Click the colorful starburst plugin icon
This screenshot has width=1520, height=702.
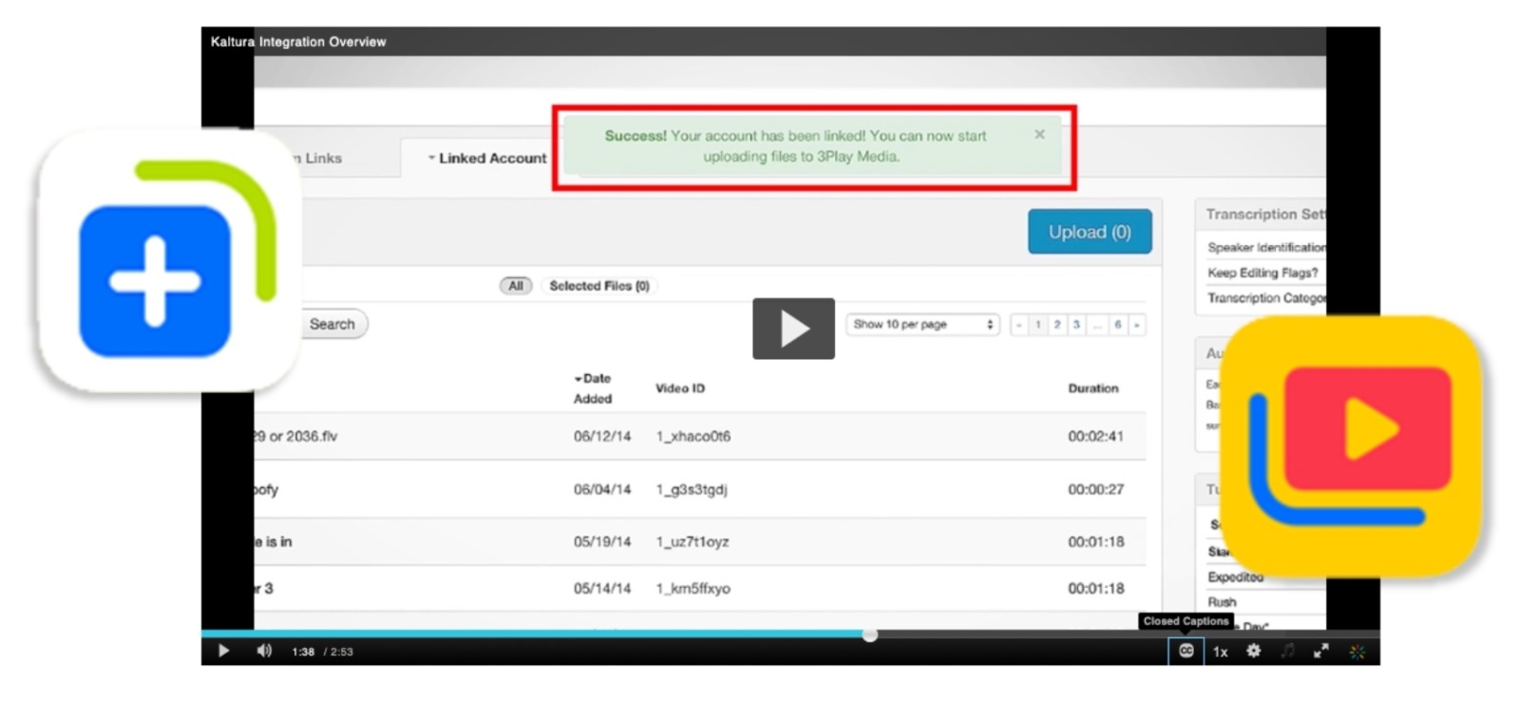click(x=1357, y=652)
